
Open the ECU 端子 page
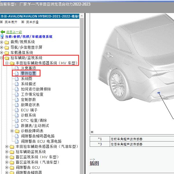point(29,110)
